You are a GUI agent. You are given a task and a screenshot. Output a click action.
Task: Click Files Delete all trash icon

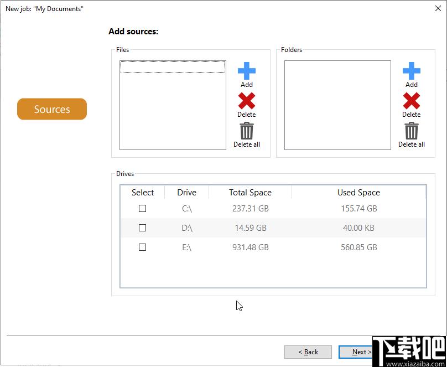point(247,131)
